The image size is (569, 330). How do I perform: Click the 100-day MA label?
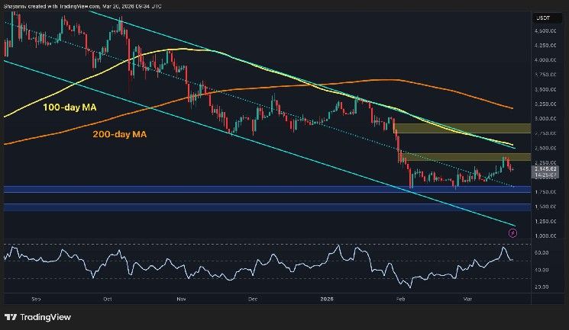tap(70, 107)
